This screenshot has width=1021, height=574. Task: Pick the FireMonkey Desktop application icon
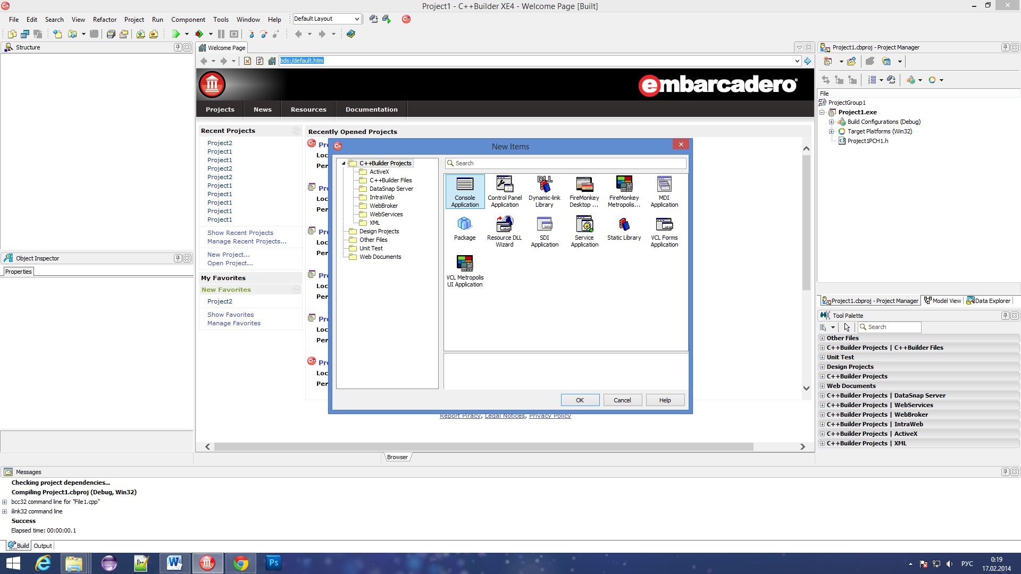tap(584, 192)
